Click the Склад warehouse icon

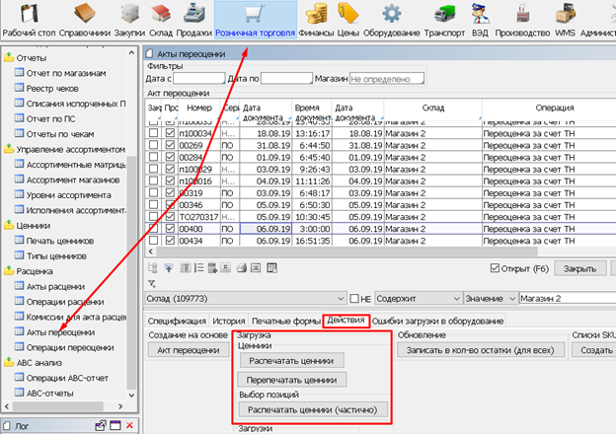click(160, 22)
